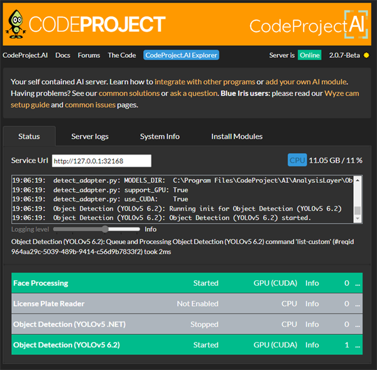Click 'Not Enabled' status of License Plate Reader
377x370 pixels.
[x=198, y=304]
